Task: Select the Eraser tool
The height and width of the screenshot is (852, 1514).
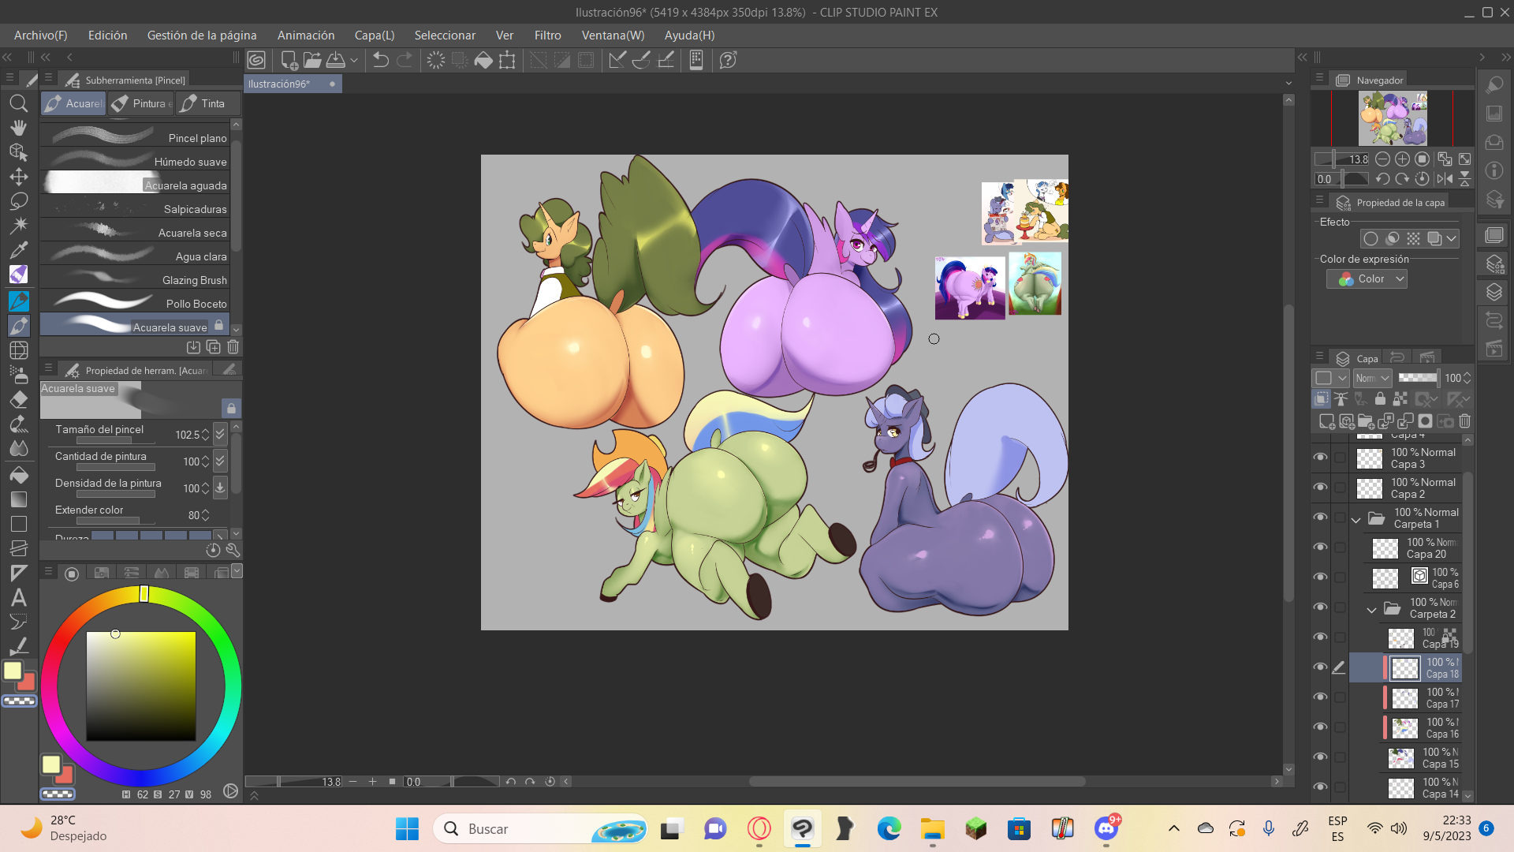Action: [x=18, y=400]
